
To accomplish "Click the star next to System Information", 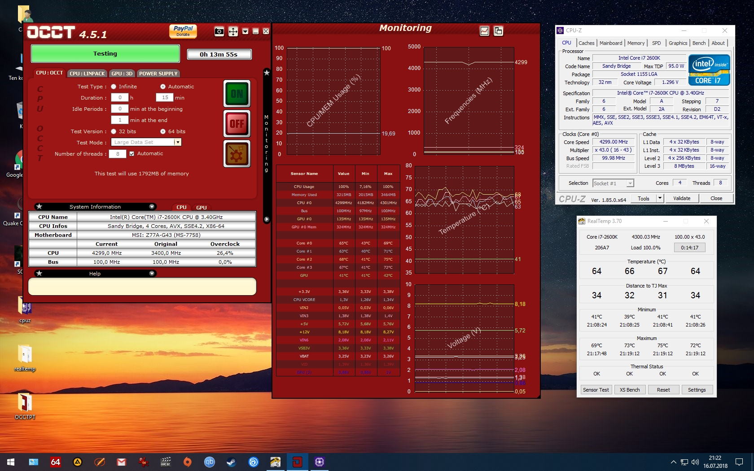I will (39, 207).
